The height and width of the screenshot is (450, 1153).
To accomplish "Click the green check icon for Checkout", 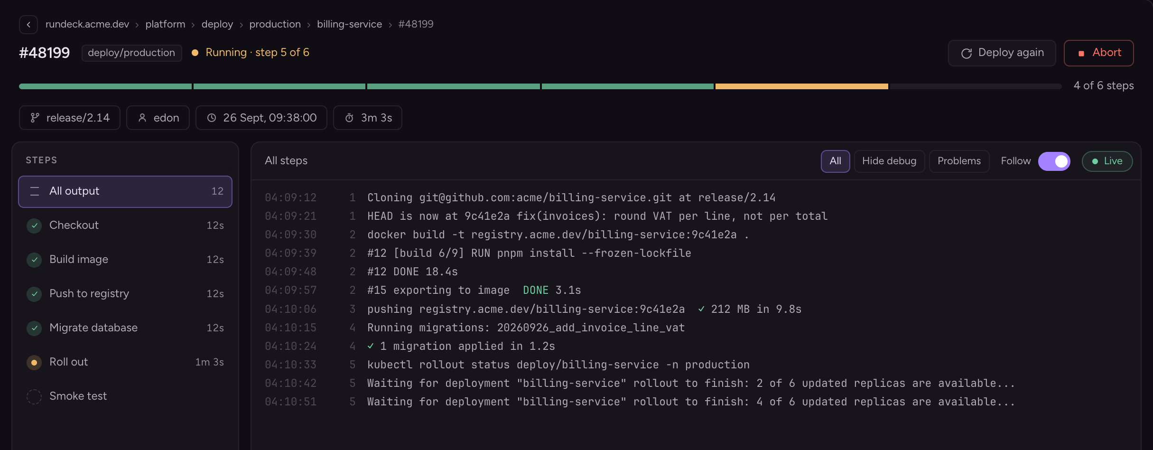I will tap(34, 225).
